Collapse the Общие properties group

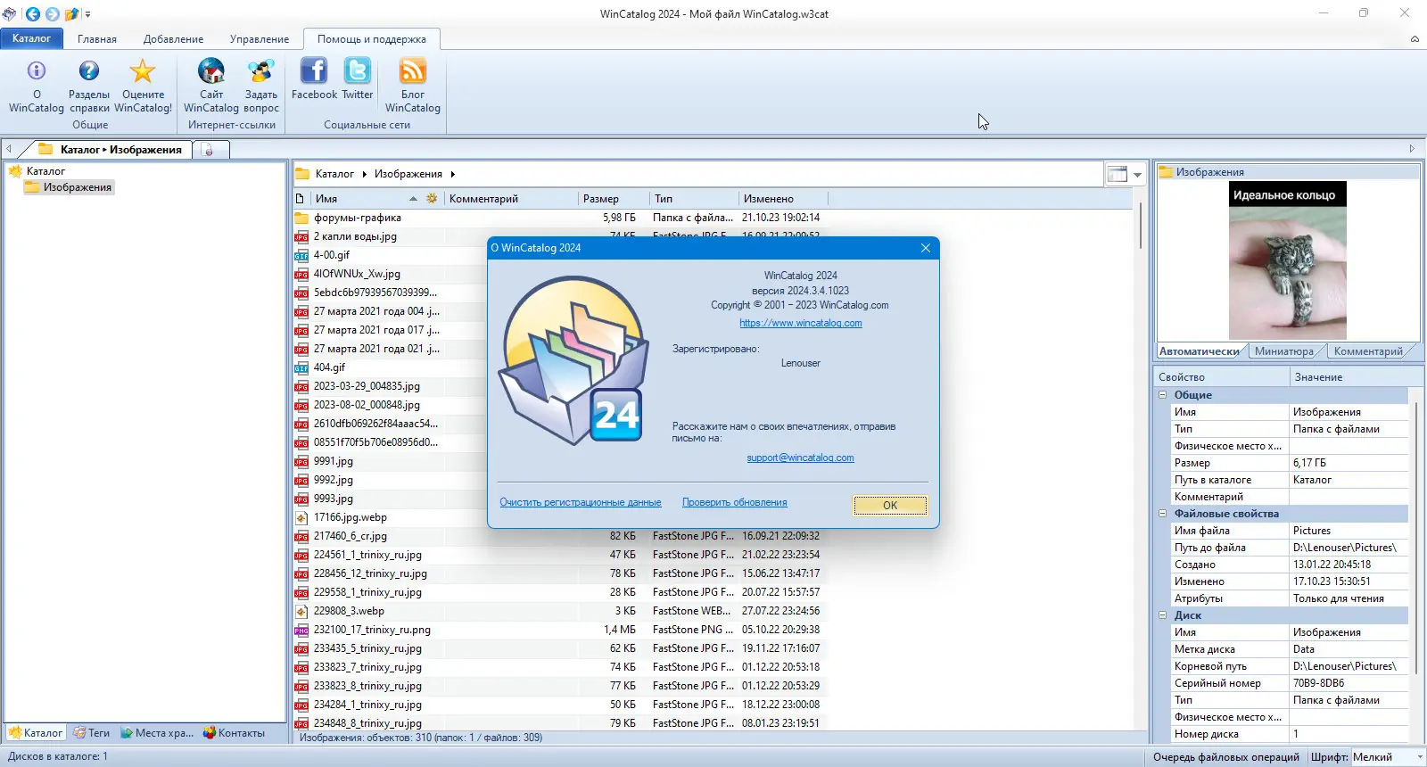1163,394
